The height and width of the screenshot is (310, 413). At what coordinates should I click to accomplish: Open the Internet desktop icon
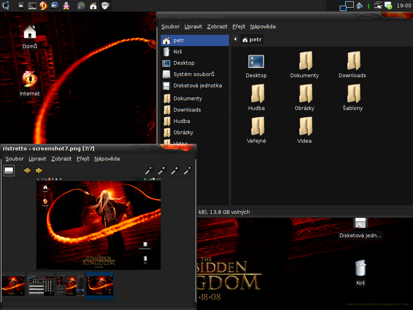[29, 83]
